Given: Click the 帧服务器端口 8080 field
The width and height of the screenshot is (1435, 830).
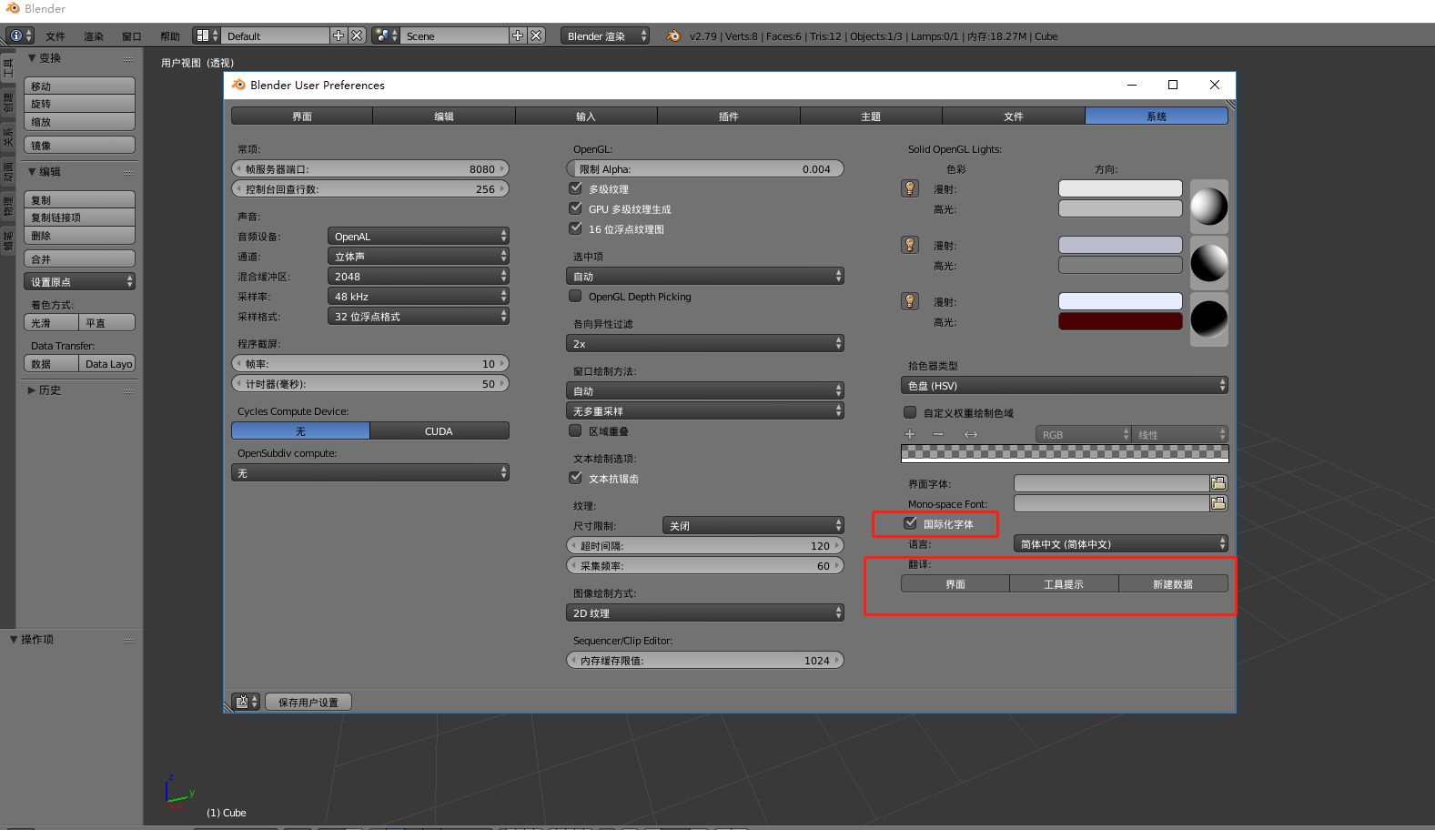Looking at the screenshot, I should click(370, 168).
